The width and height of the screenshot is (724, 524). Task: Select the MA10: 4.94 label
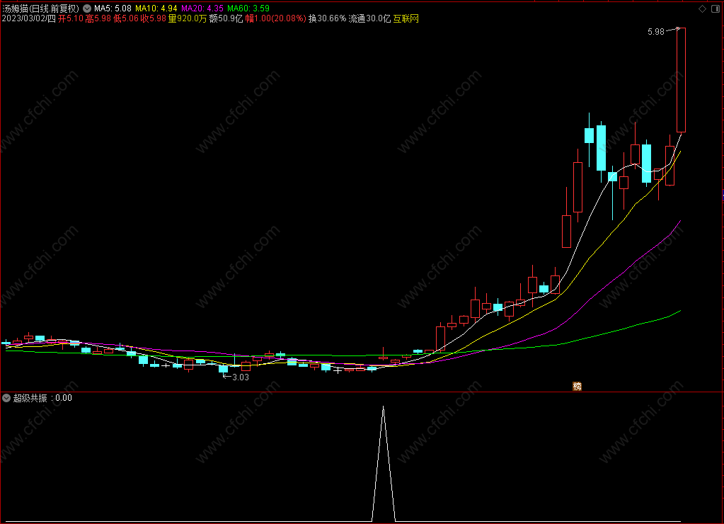tap(156, 8)
